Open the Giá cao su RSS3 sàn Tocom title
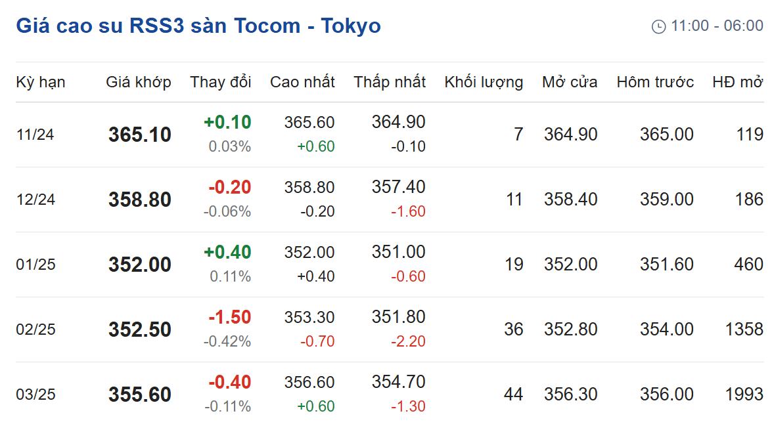 (198, 26)
